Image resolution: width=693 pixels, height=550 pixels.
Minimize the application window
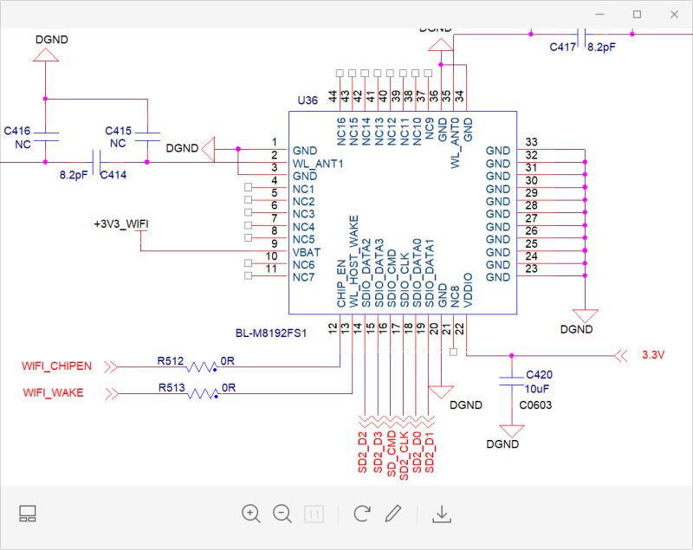599,14
